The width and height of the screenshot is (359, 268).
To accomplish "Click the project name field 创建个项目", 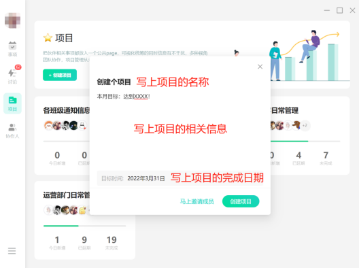I will (114, 82).
